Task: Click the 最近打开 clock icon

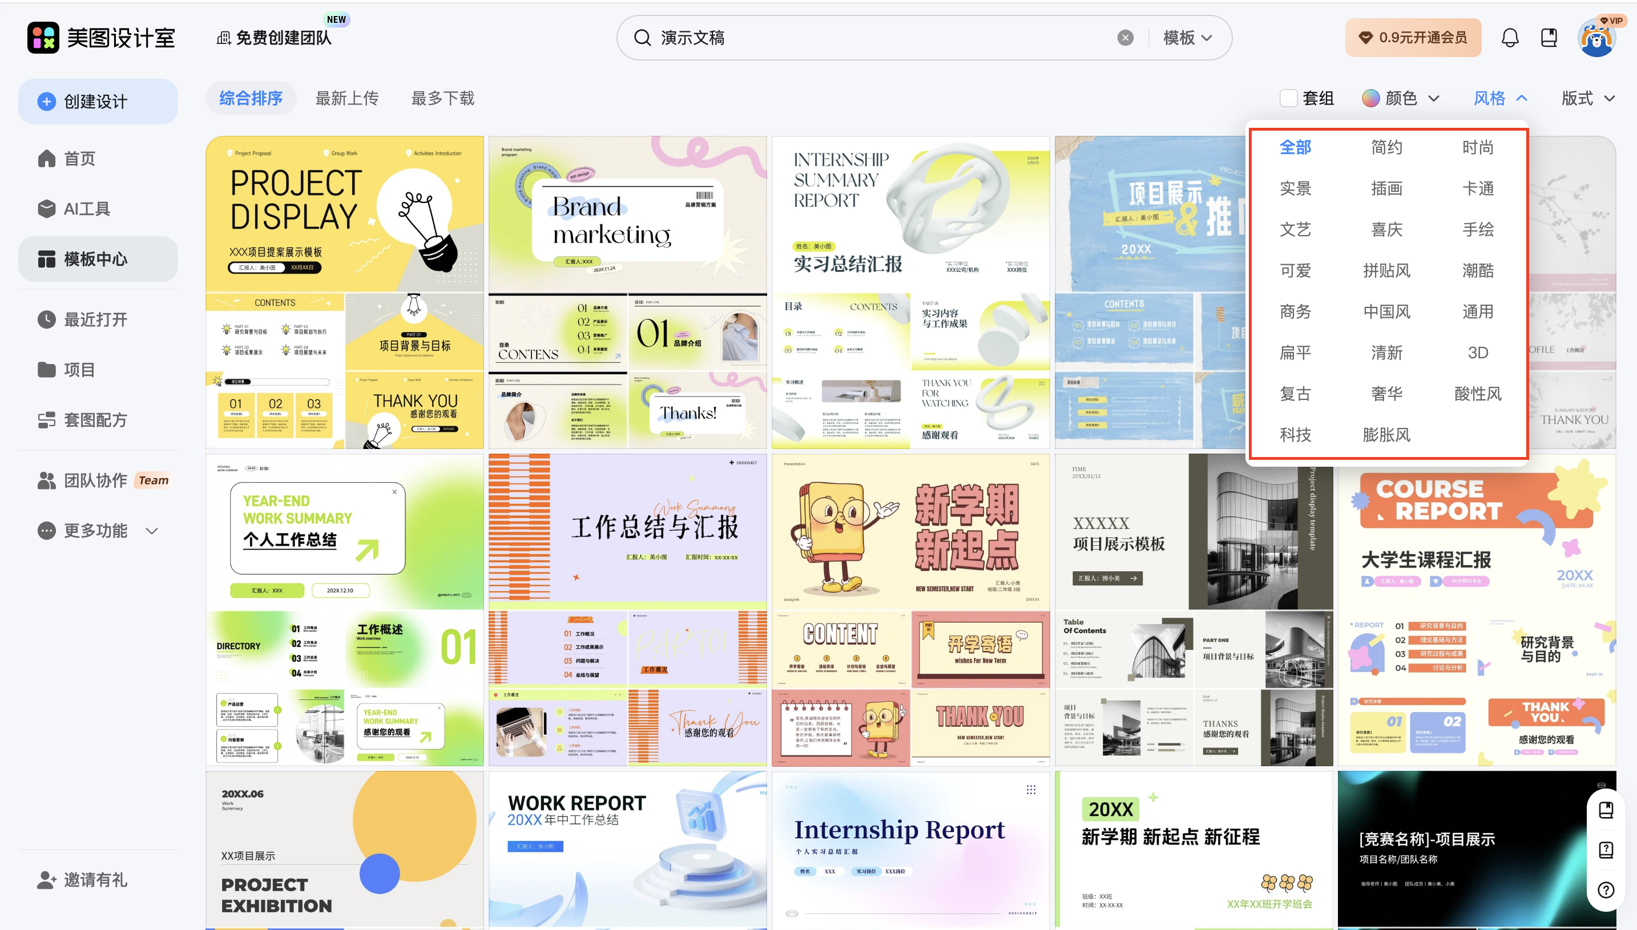Action: pyautogui.click(x=47, y=320)
